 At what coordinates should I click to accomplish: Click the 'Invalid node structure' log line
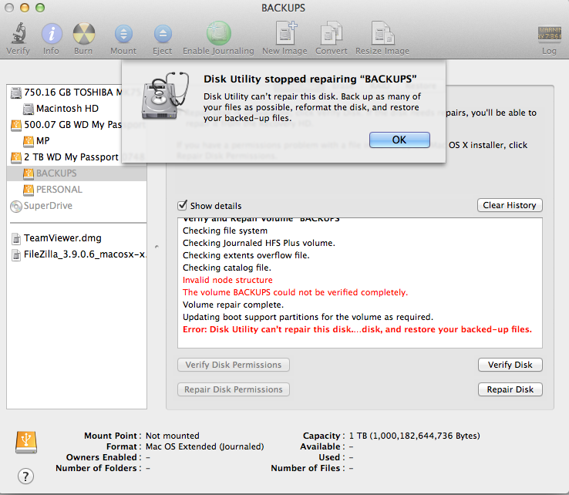[x=227, y=280]
